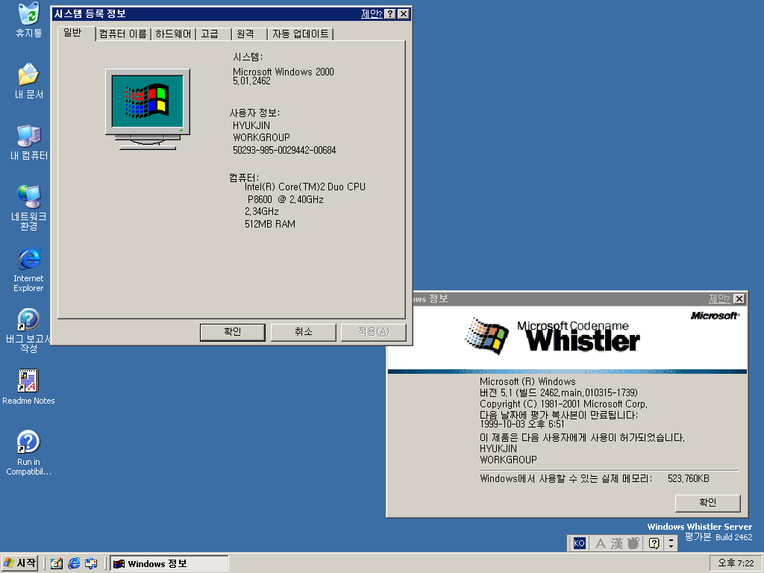Click the Show Desktop quick launch icon
This screenshot has width=764, height=573.
tap(57, 563)
